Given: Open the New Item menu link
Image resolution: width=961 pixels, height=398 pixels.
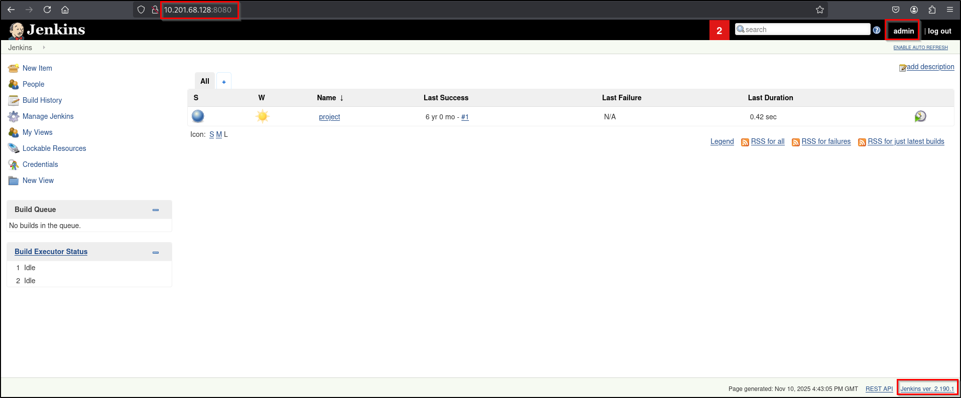Looking at the screenshot, I should click(37, 68).
